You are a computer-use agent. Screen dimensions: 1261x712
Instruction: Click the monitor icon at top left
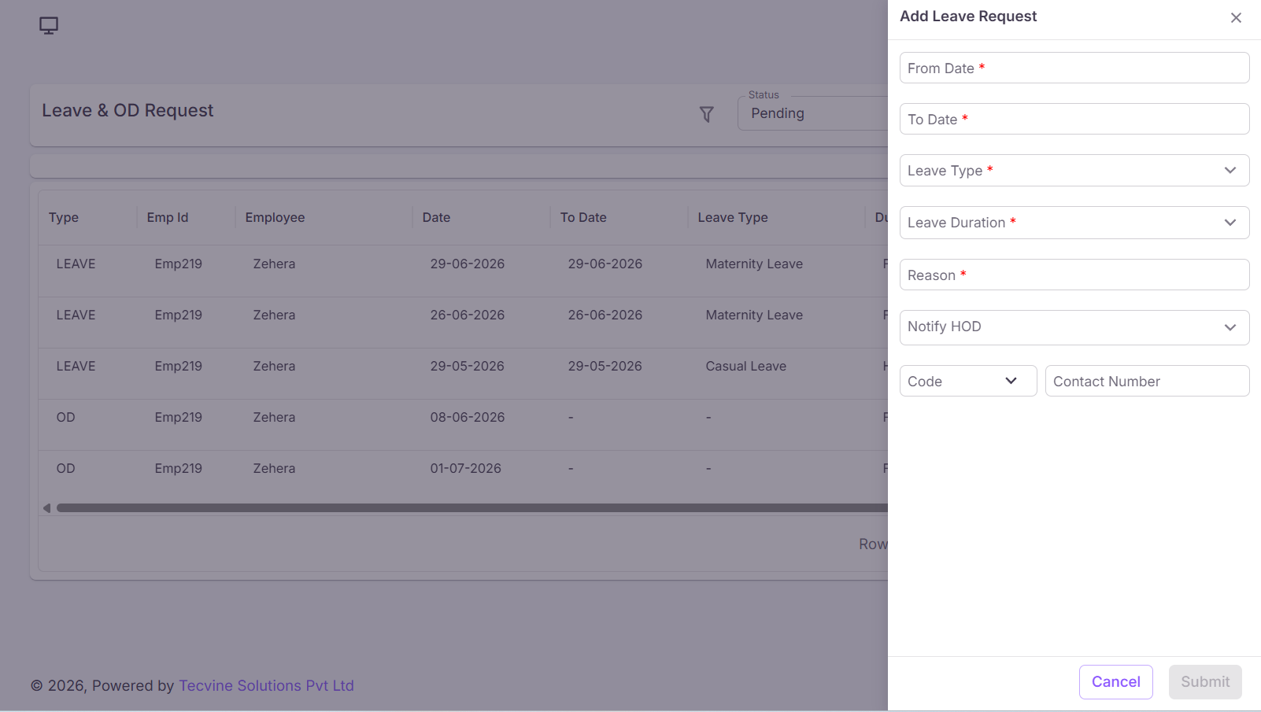pos(49,26)
